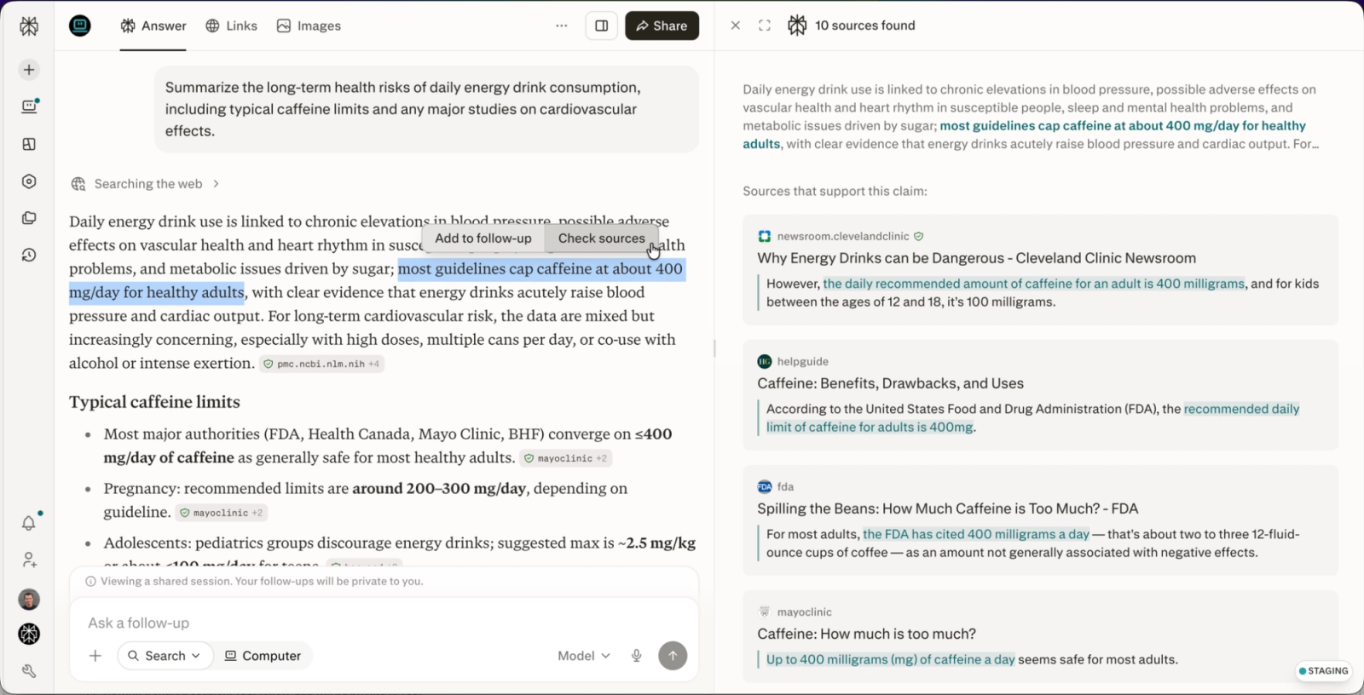Click Check sources popup option

pyautogui.click(x=602, y=238)
